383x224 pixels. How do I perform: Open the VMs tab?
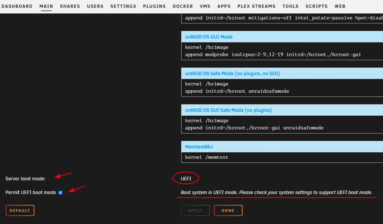click(205, 7)
